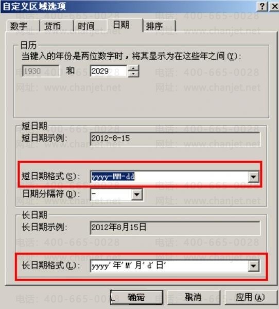Viewport: 279px width, 309px height.
Task: Click the disabled 1930 year field
Action: point(40,71)
